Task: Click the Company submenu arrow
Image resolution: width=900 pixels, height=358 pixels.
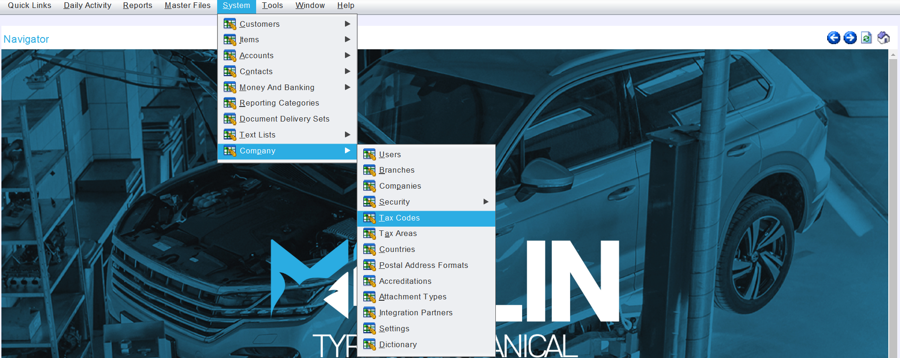Action: 347,151
